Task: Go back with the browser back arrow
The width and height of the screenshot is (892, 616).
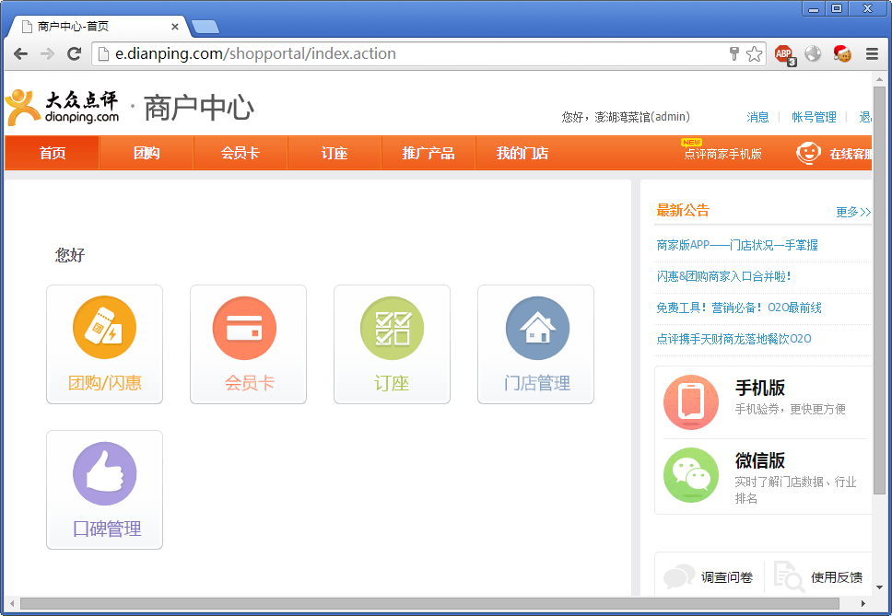Action: [x=20, y=54]
